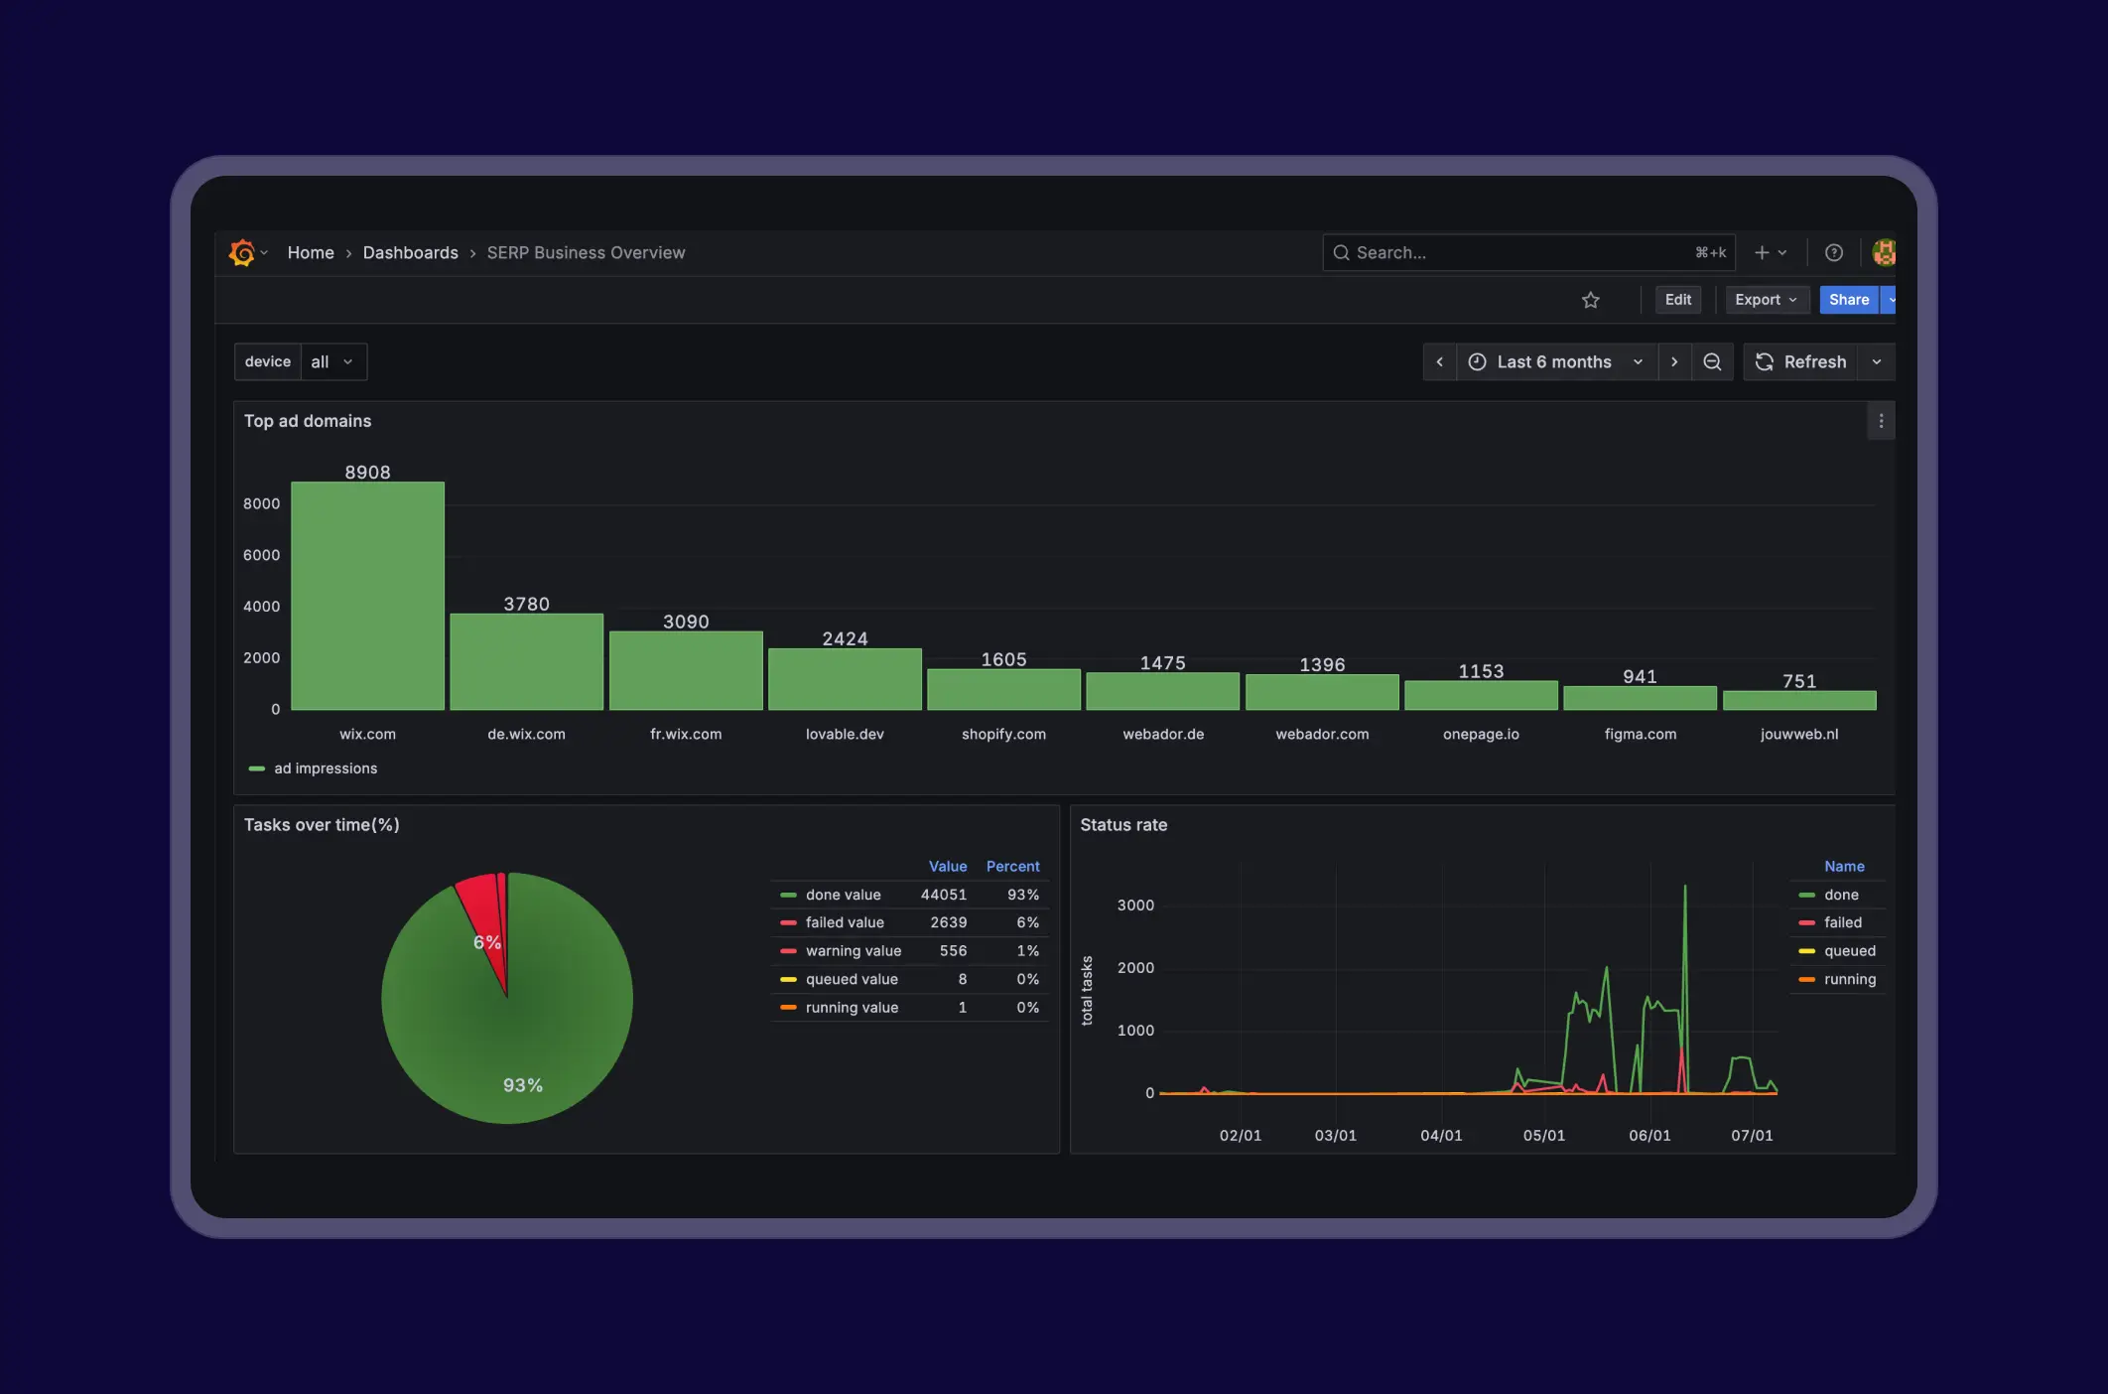Open the user avatar profile menu
This screenshot has width=2108, height=1394.
tap(1883, 252)
